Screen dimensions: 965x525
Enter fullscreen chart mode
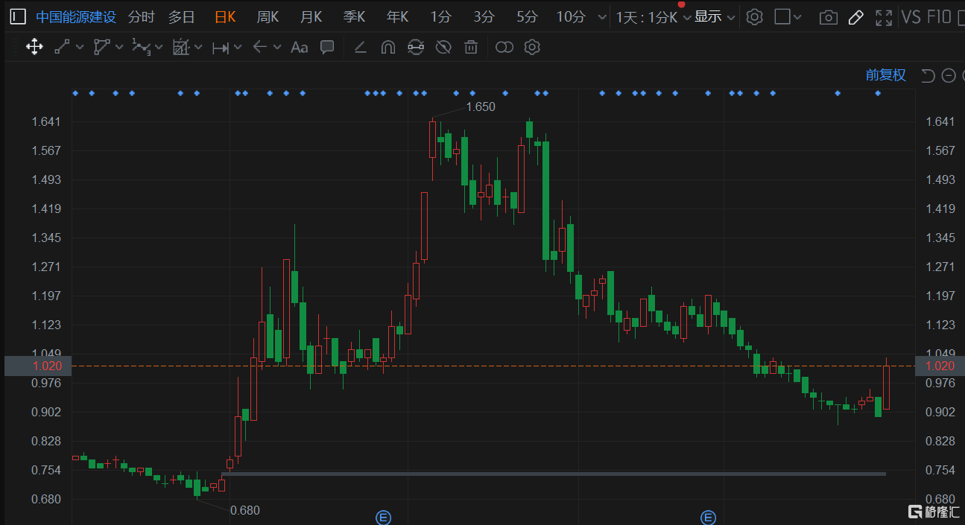pyautogui.click(x=883, y=17)
